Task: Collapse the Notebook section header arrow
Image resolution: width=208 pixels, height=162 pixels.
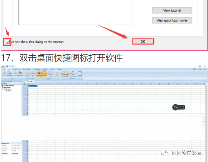Action: click(21, 83)
